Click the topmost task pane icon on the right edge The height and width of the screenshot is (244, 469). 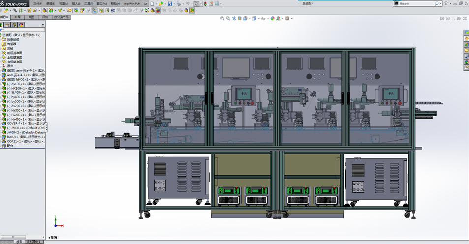467,32
